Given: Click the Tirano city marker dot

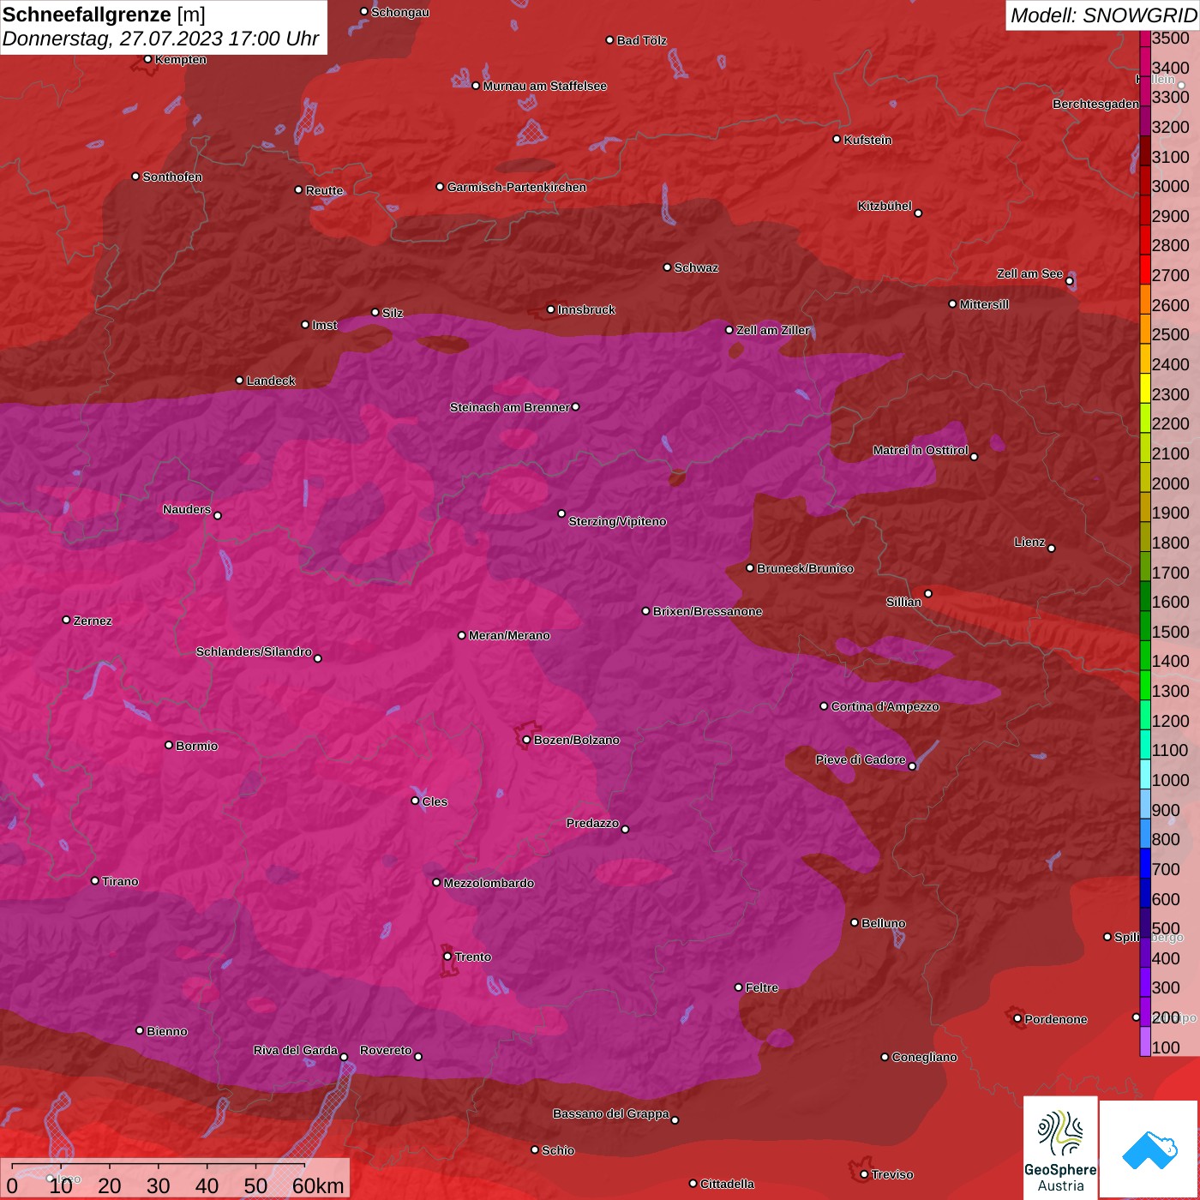Looking at the screenshot, I should [x=95, y=880].
